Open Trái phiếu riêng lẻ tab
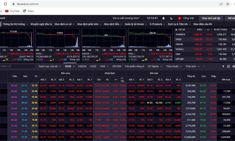This screenshot has height=141, width=235. [135, 66]
